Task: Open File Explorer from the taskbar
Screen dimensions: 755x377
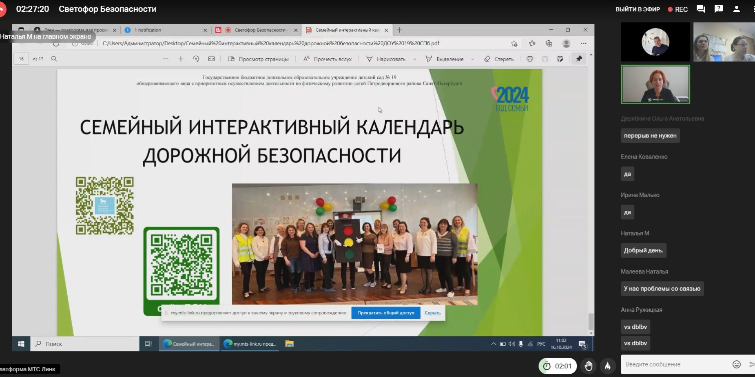Action: point(289,344)
